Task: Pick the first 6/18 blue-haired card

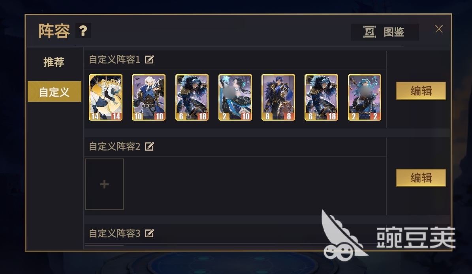Action: 192,97
